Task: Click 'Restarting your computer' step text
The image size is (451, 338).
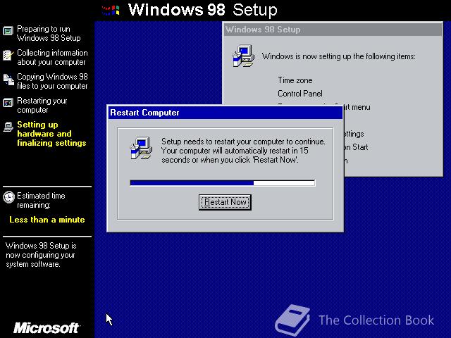Action: pyautogui.click(x=42, y=105)
